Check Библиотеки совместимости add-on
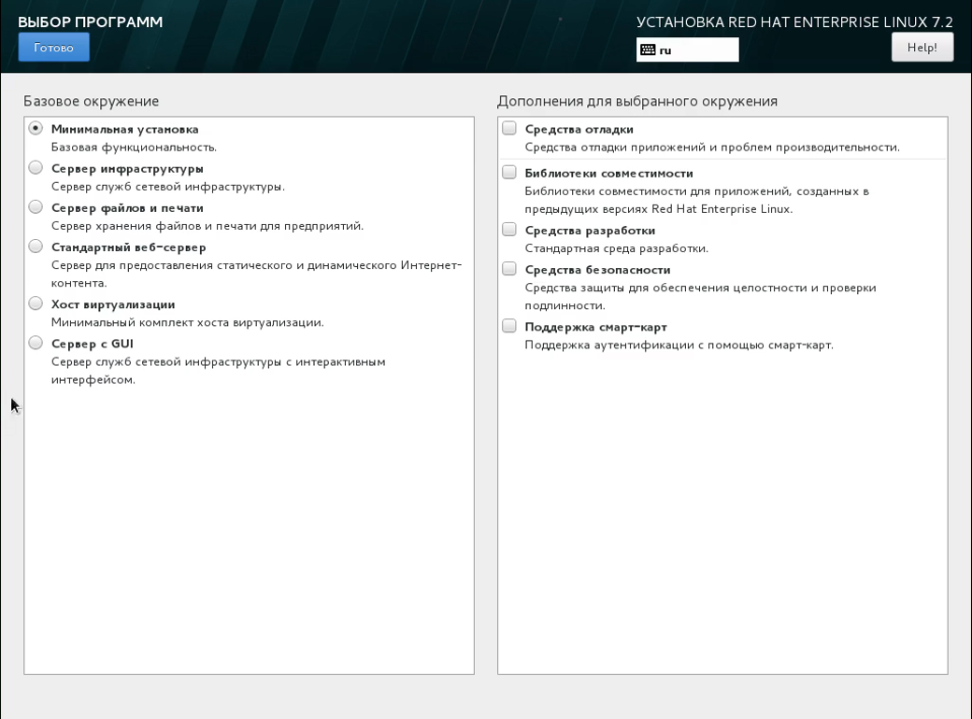Screen dimensions: 972x719 (x=509, y=172)
